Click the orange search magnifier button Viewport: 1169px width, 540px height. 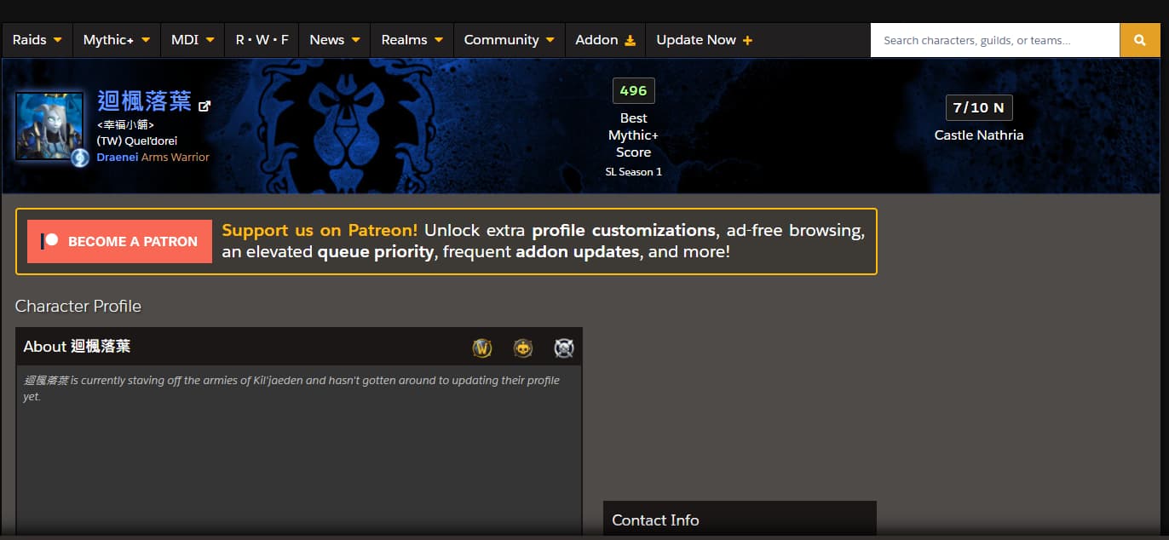(1140, 40)
